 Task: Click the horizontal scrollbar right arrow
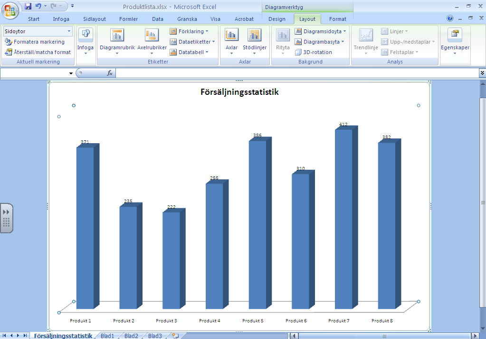[x=475, y=336]
